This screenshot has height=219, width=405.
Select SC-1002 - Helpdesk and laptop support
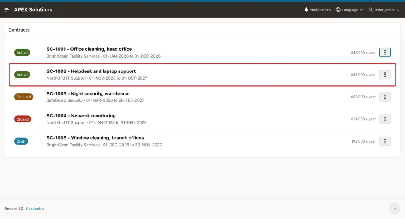click(91, 71)
